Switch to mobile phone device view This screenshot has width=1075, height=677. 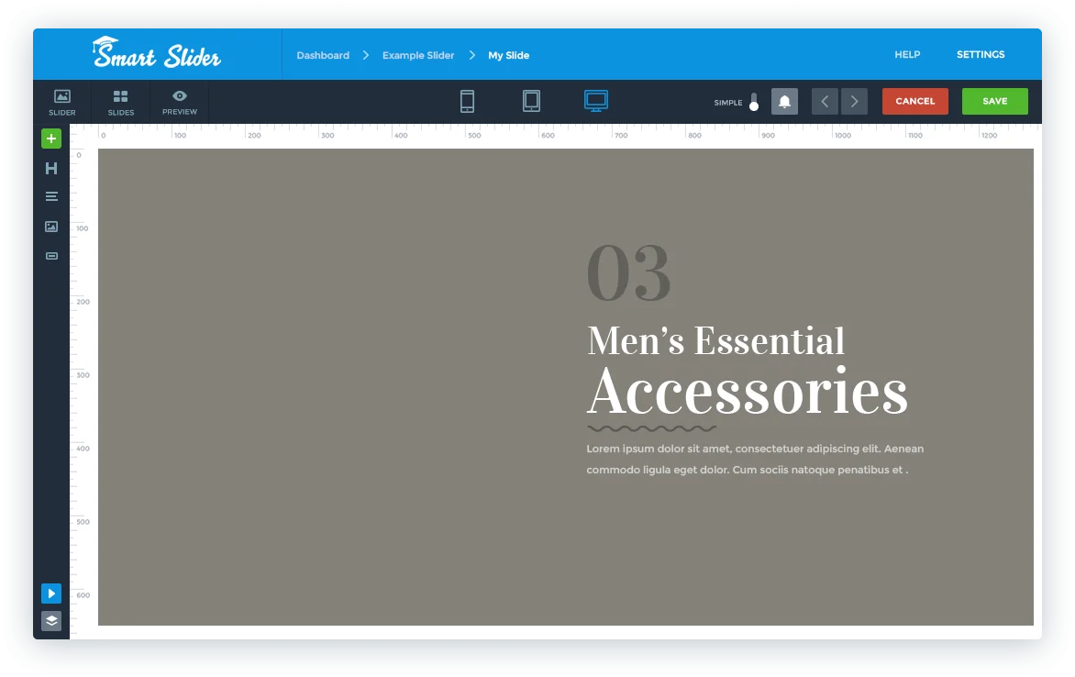tap(467, 101)
